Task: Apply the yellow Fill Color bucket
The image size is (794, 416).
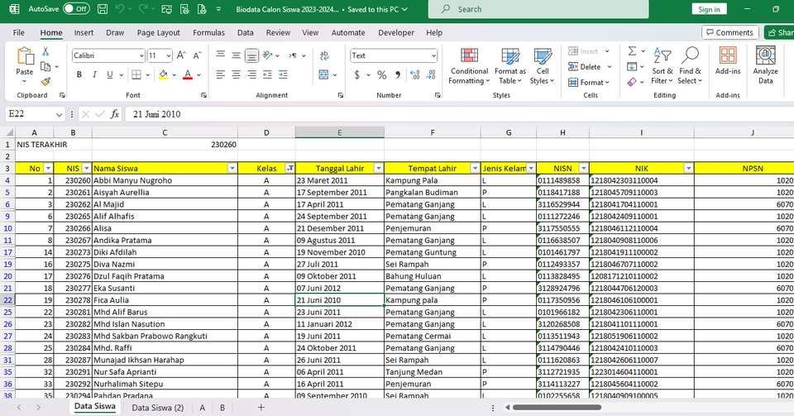Action: click(x=163, y=75)
